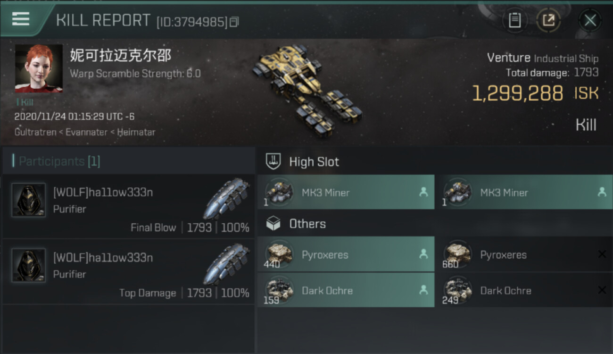The image size is (613, 354).
Task: Click the Top Damage attacker portrait
Action: 29,265
